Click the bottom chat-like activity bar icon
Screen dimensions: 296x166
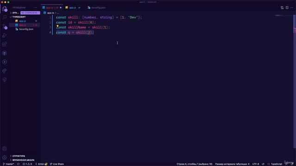coord(5,80)
